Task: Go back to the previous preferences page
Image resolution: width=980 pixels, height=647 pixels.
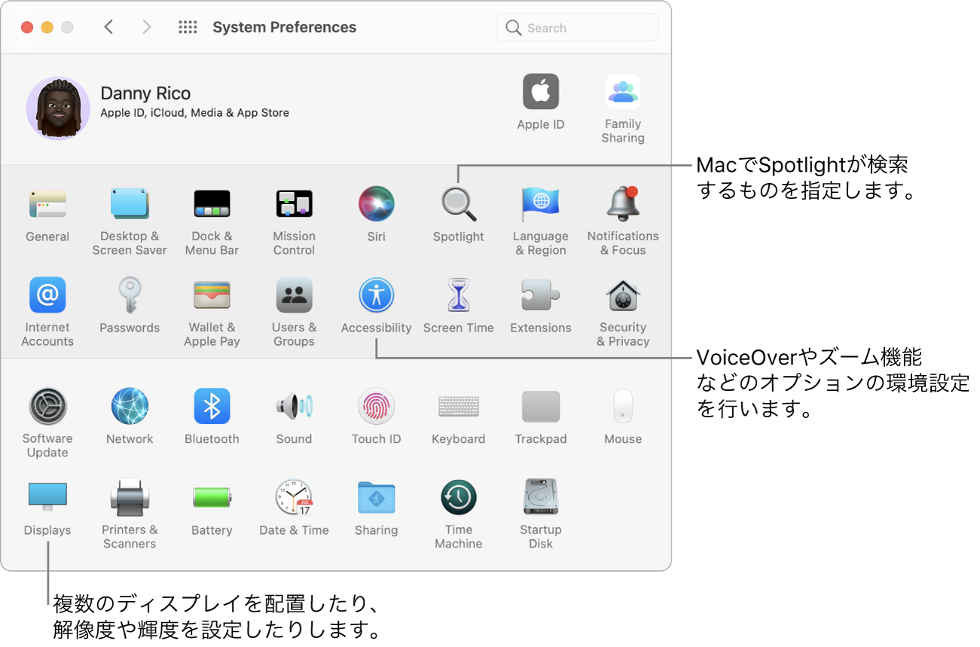Action: [x=108, y=26]
